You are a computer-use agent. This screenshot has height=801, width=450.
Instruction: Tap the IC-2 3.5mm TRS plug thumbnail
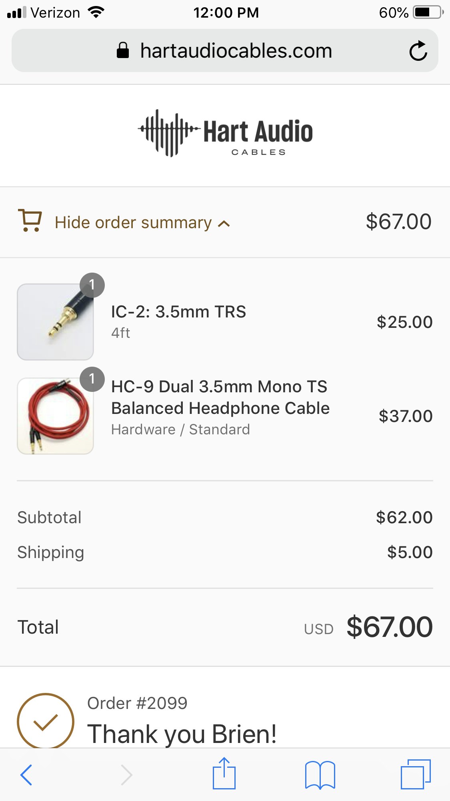click(55, 322)
